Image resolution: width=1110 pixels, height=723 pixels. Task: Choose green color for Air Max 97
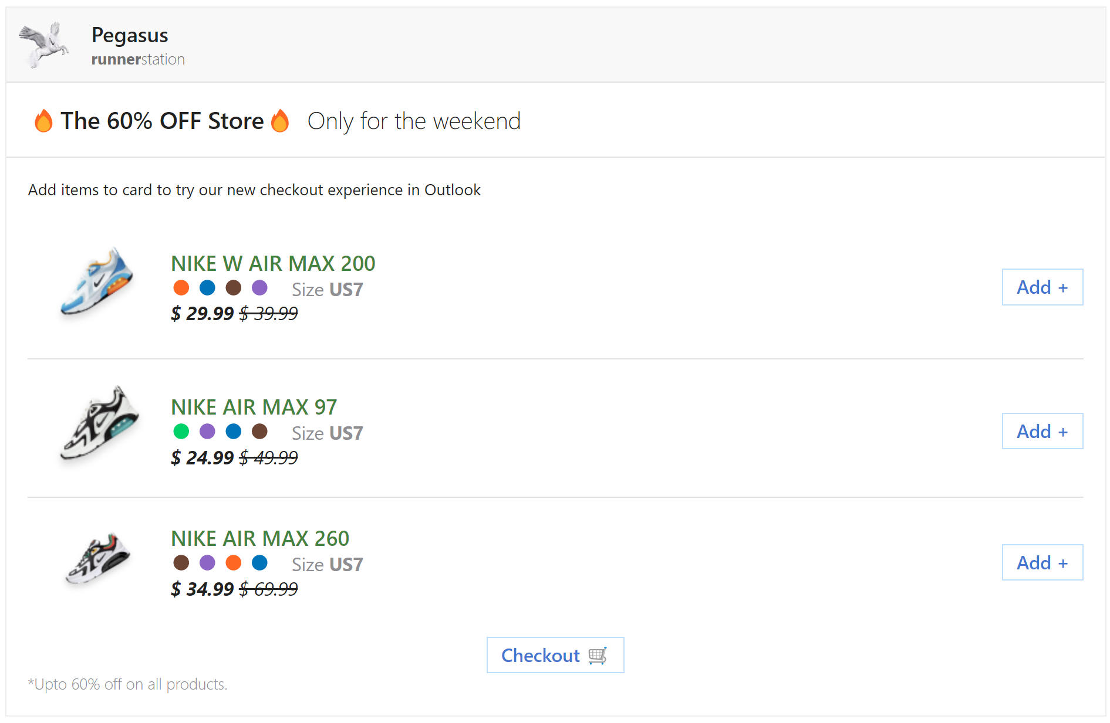click(181, 432)
